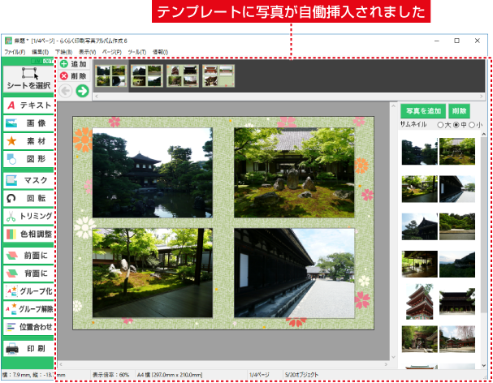Click the グループ化 group objects tool
This screenshot has height=383, width=493.
click(28, 291)
